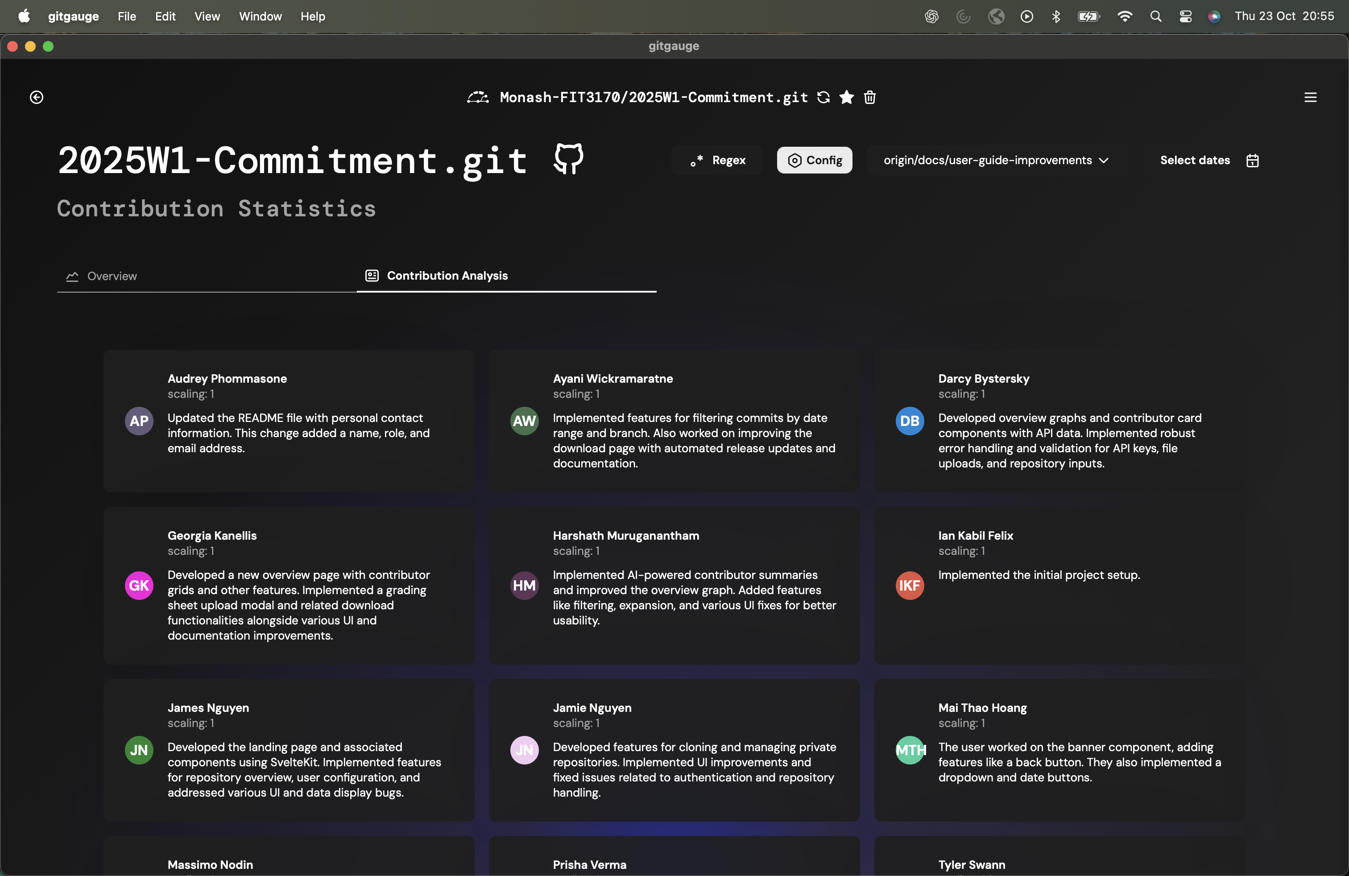Open the Help menu
Image resolution: width=1349 pixels, height=876 pixels.
313,17
